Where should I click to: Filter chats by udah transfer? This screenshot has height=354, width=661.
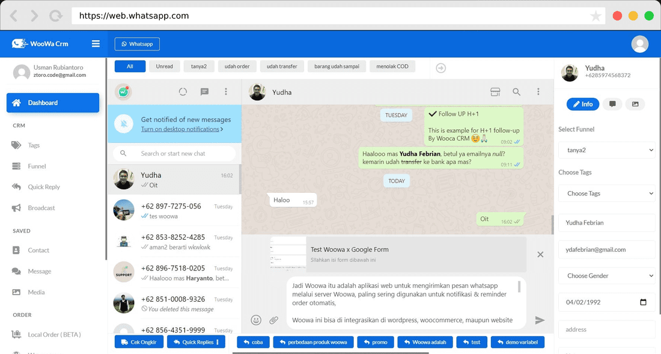(x=282, y=66)
